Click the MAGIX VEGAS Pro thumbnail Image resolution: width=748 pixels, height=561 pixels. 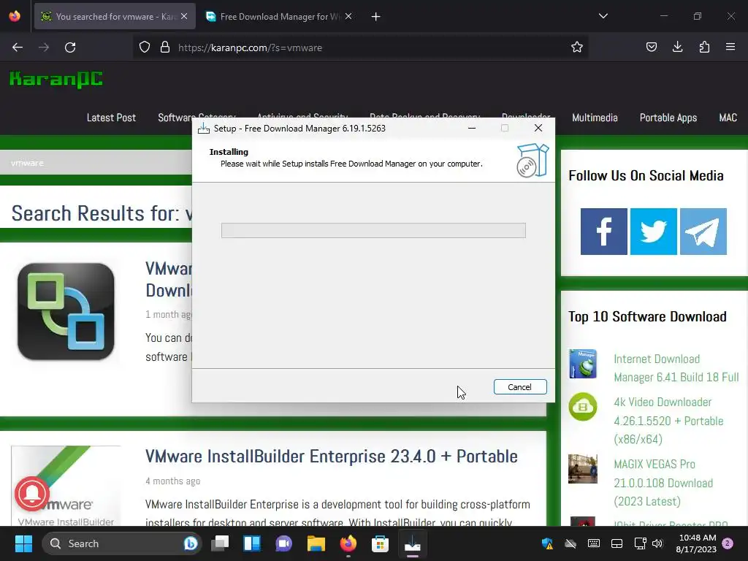pyautogui.click(x=582, y=469)
